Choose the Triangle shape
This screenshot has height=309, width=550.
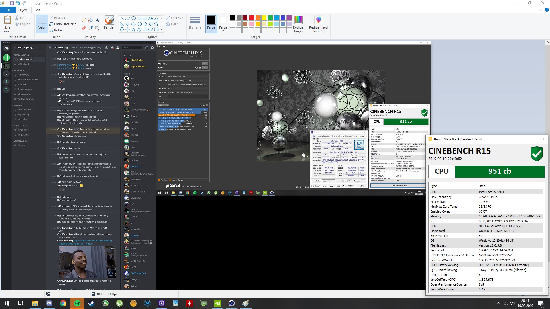[x=156, y=18]
